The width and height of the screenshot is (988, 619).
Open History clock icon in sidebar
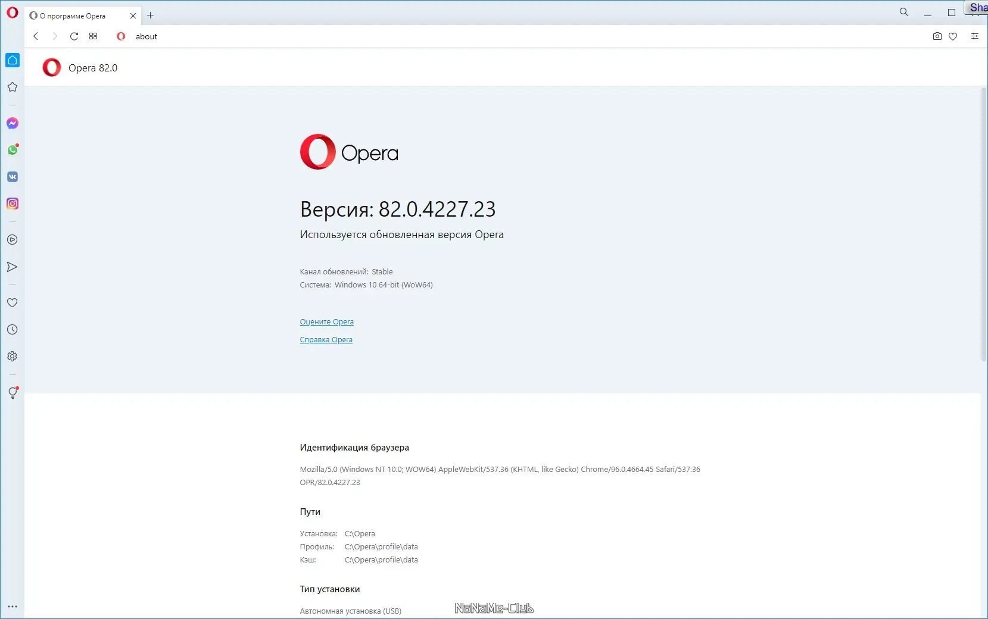tap(13, 330)
